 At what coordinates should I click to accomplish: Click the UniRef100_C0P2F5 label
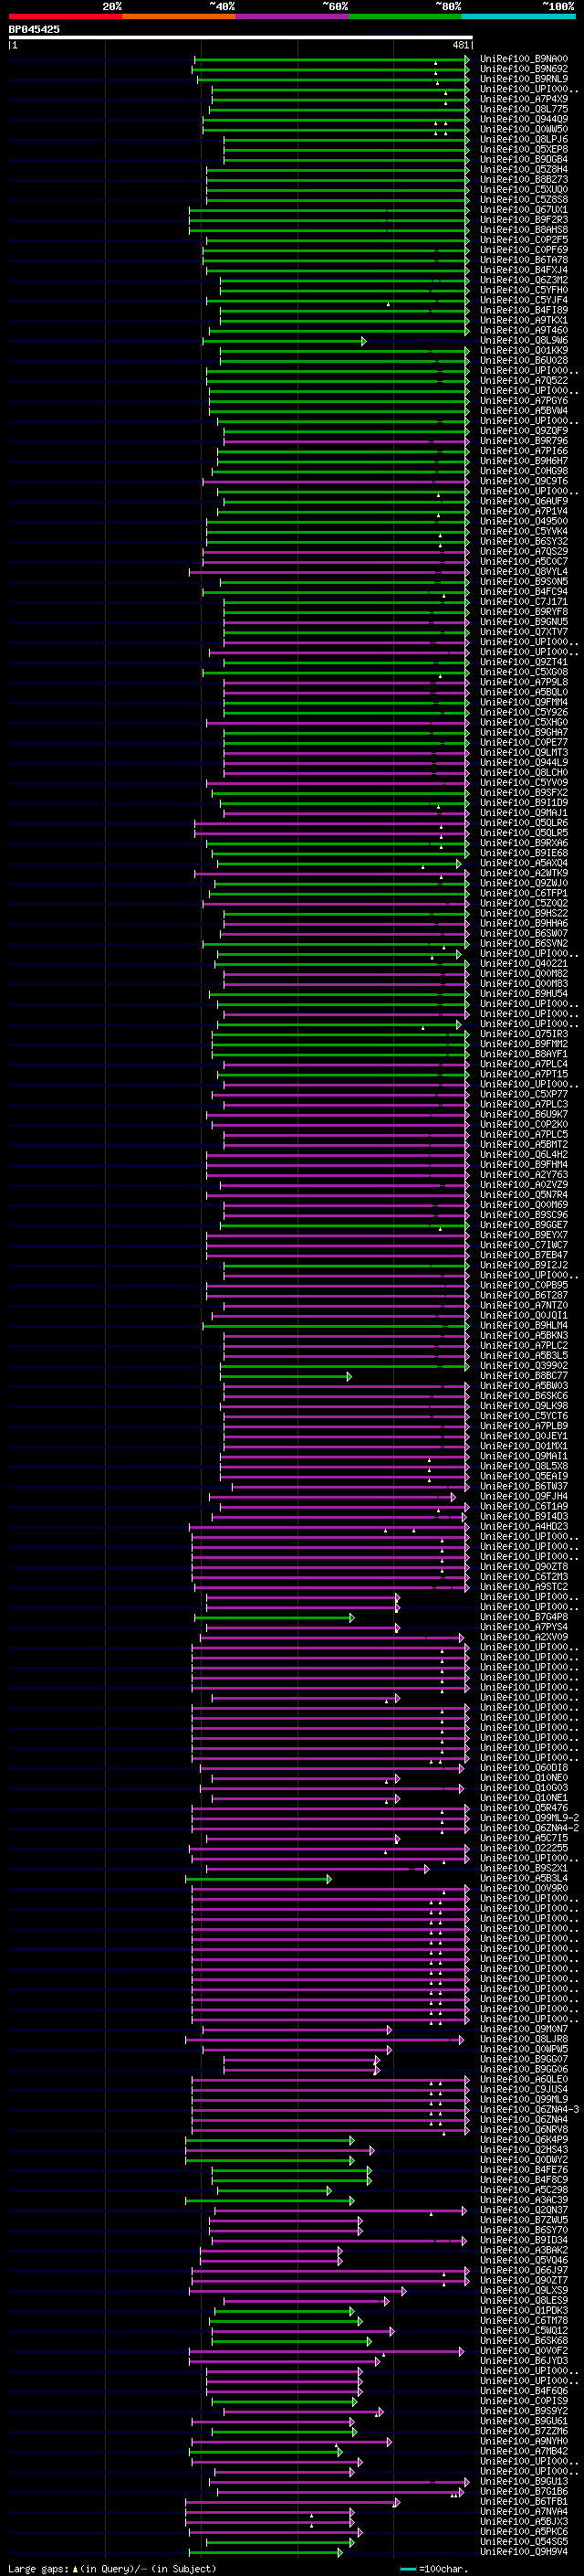[524, 240]
